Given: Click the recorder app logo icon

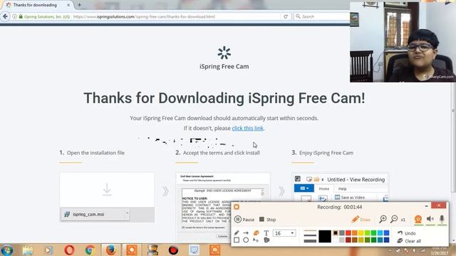Looking at the screenshot, I should coord(237,207).
